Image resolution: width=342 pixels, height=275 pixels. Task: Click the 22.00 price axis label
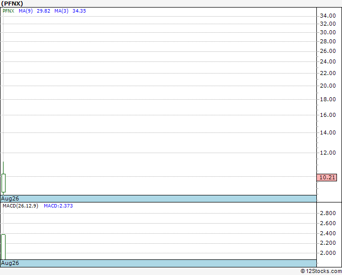tap(328, 73)
